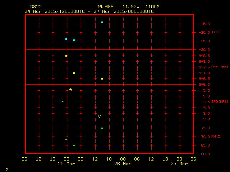Click the topmost cyan temperature data point
Viewport: 230px width, 172px height.
point(102,22)
